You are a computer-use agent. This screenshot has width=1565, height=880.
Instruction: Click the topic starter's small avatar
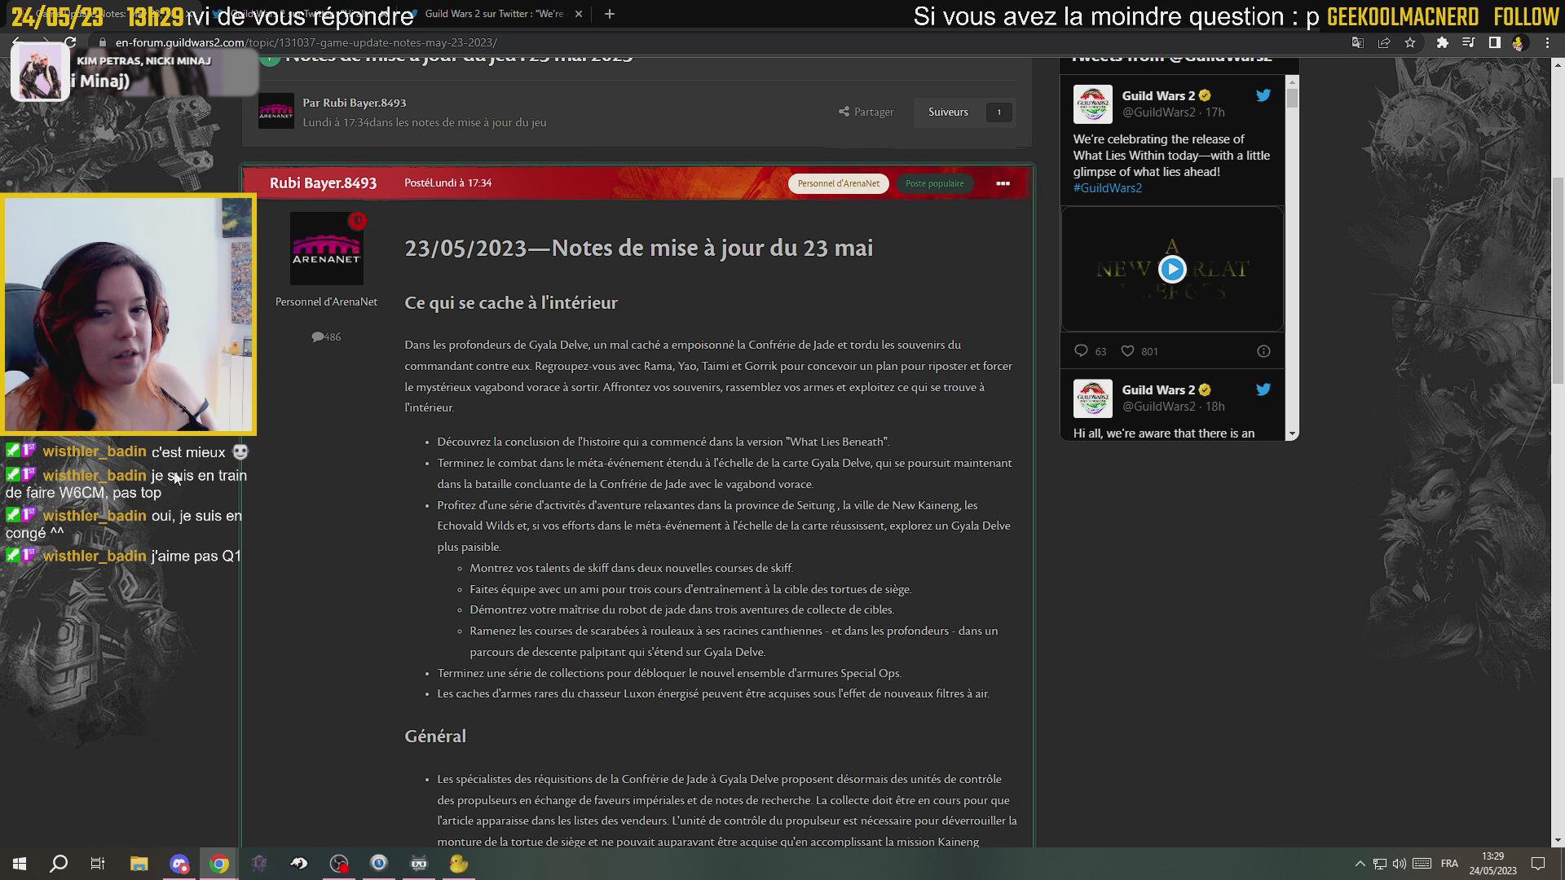[x=276, y=112]
